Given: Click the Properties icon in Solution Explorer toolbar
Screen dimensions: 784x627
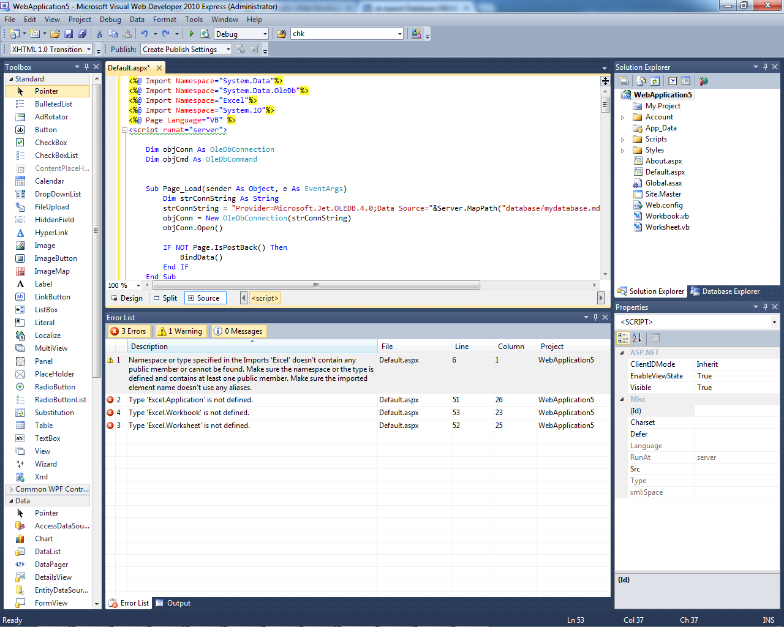Looking at the screenshot, I should (624, 81).
